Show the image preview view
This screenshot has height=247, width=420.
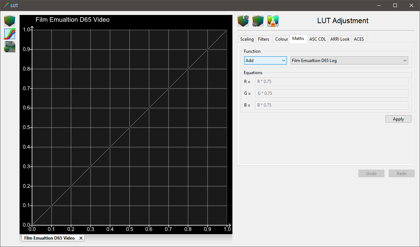pos(10,47)
